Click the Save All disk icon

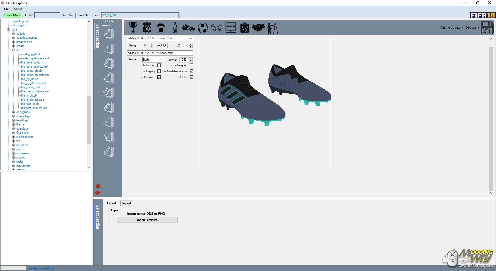(487, 28)
